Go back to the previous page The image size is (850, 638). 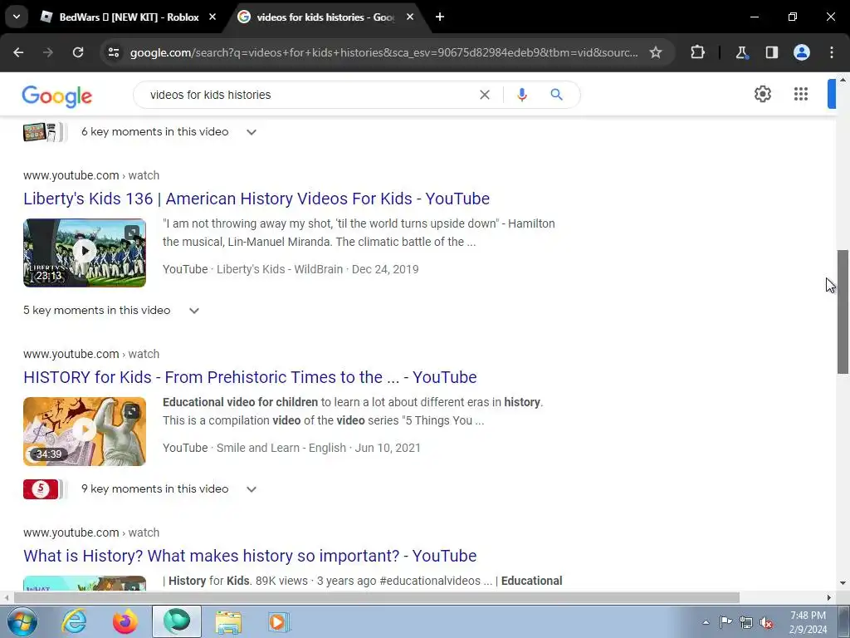18,52
